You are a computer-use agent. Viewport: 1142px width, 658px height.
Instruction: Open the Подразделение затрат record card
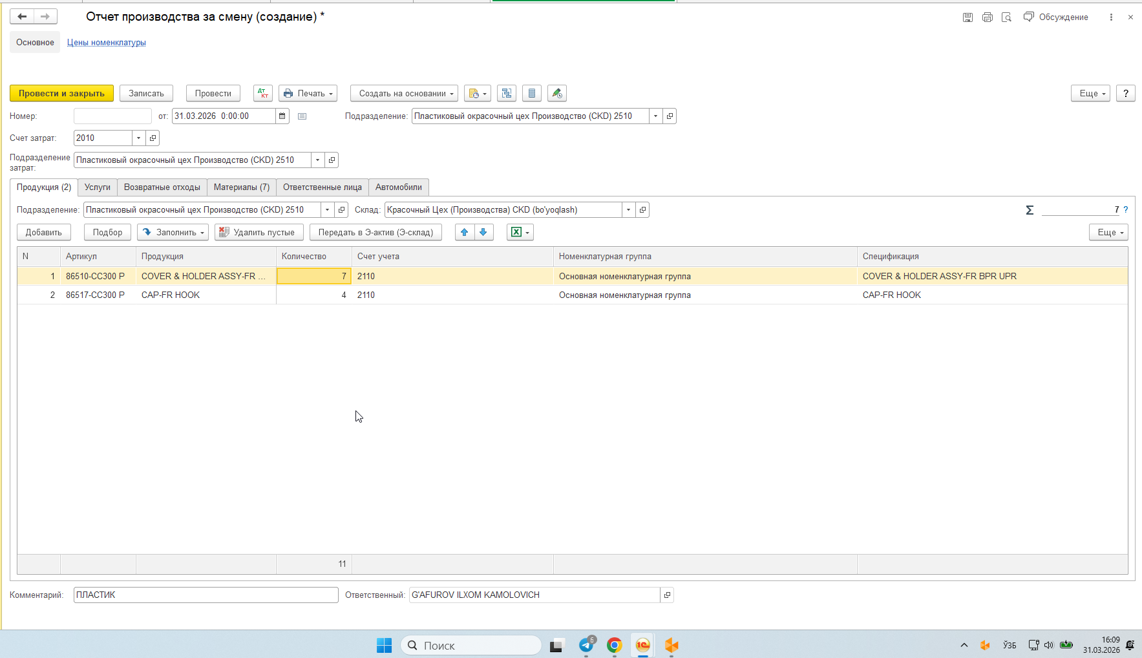click(x=332, y=160)
